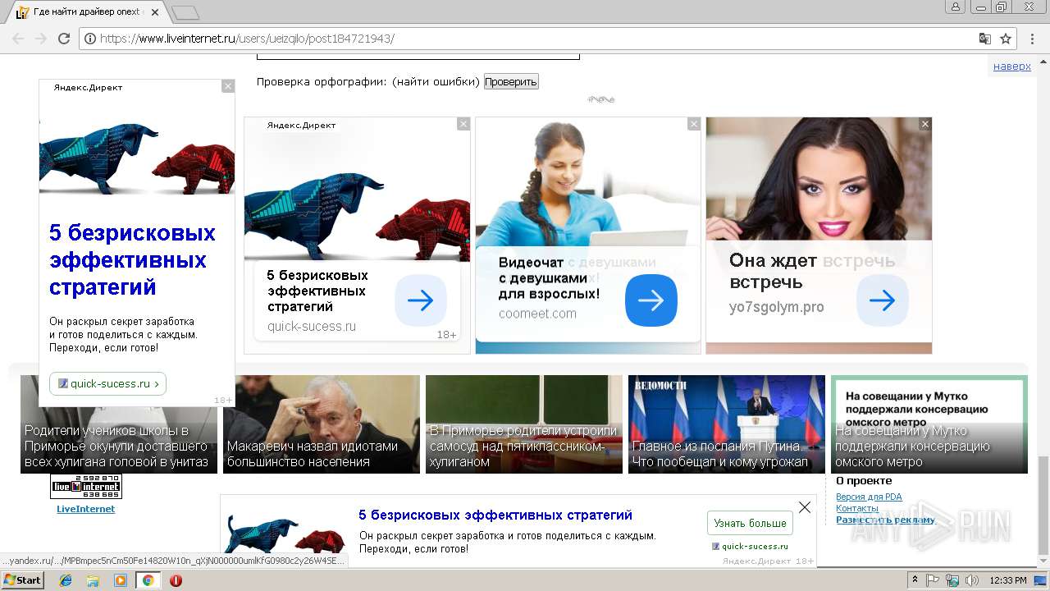Open the quick-sucess.ru button in left ad
Image resolution: width=1050 pixels, height=591 pixels.
click(x=107, y=383)
